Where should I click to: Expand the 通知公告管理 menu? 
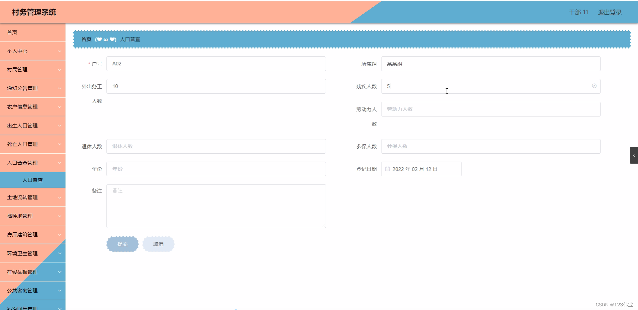click(33, 88)
